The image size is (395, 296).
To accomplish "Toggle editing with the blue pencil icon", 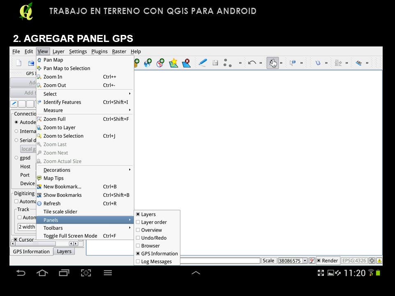I will (x=202, y=62).
